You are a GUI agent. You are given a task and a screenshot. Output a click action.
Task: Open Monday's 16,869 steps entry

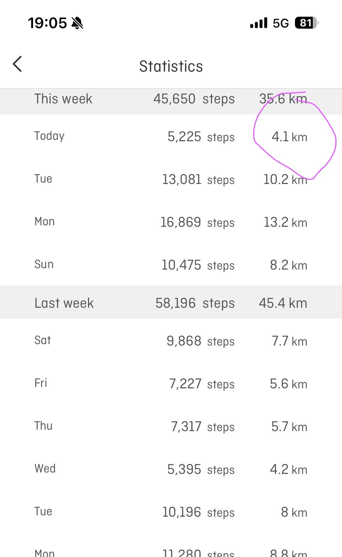click(x=171, y=222)
